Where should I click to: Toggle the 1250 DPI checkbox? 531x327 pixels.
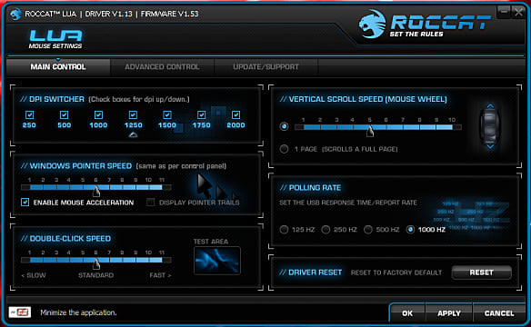(133, 115)
